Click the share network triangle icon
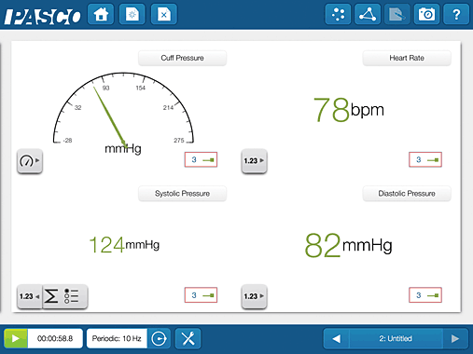 coord(368,14)
